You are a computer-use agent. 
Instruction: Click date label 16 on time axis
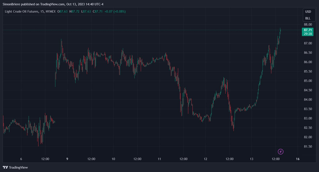[298, 159]
